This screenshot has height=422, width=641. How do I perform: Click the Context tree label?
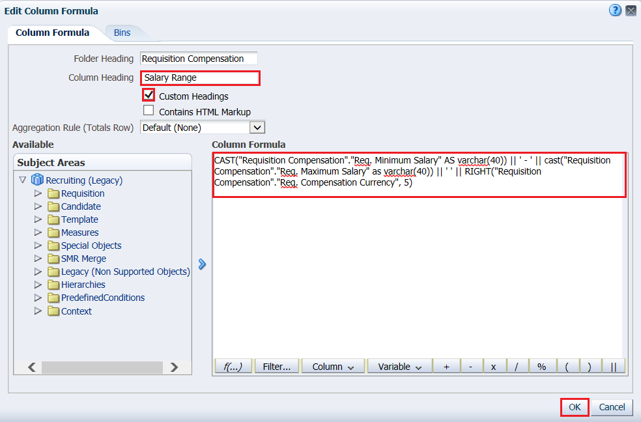click(76, 311)
